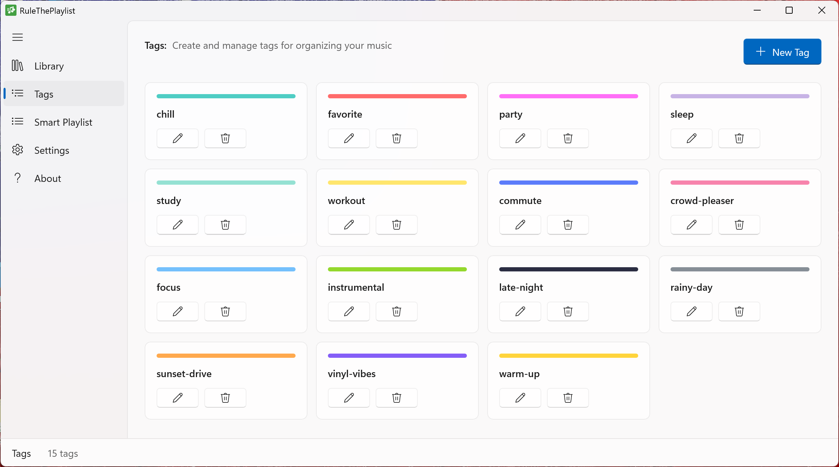Click the RuleThePlaylist app logo
The image size is (839, 467).
[11, 11]
